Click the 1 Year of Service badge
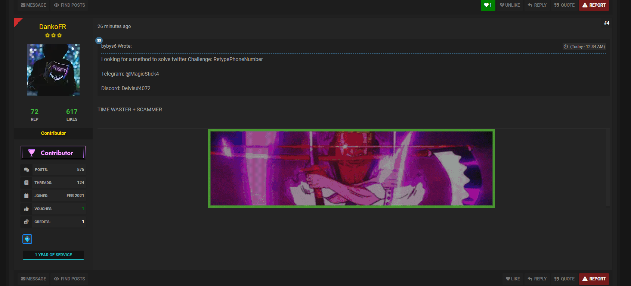The width and height of the screenshot is (631, 286). pyautogui.click(x=53, y=255)
